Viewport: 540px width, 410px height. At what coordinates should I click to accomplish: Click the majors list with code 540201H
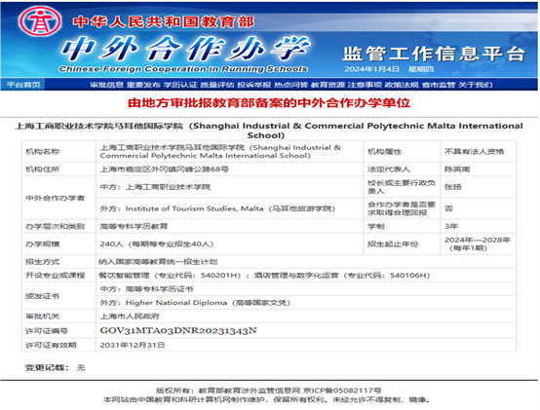[x=264, y=276]
